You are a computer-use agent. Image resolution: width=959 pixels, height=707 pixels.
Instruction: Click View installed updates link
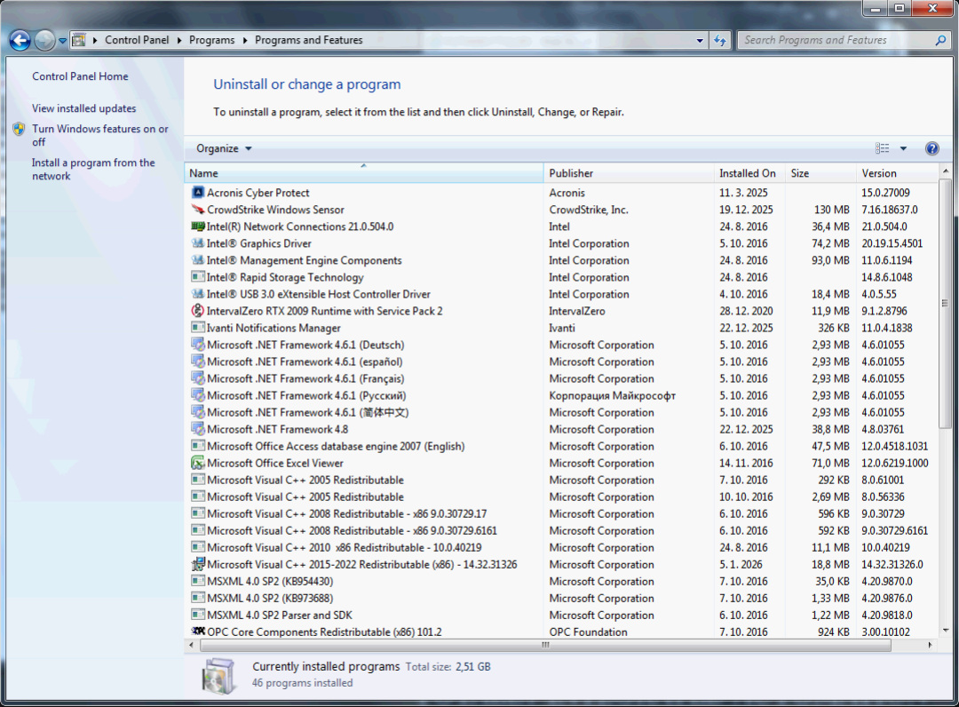(x=84, y=108)
